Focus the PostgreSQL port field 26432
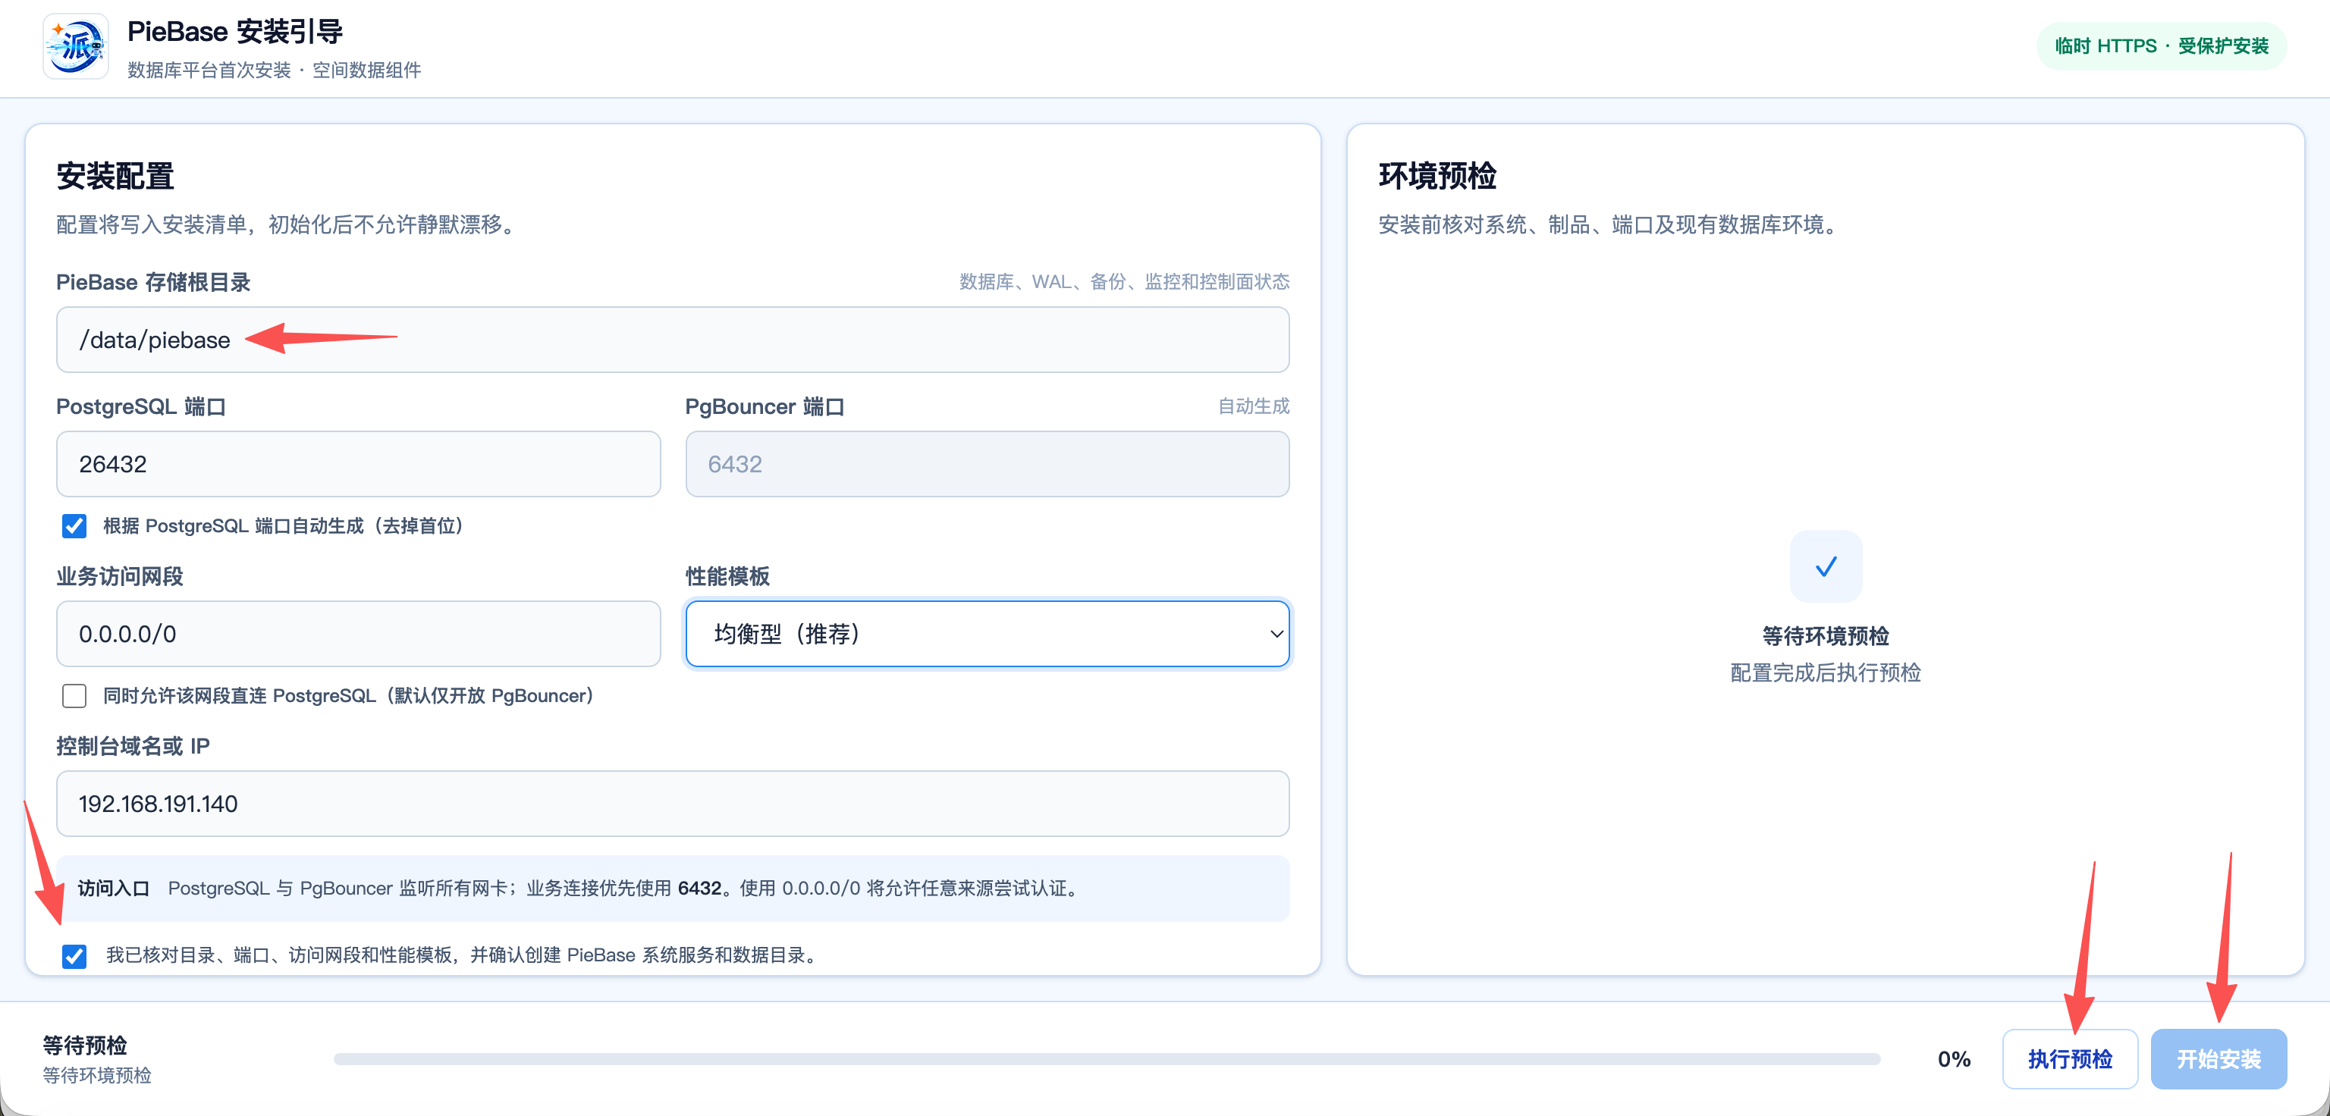This screenshot has height=1116, width=2330. [358, 464]
